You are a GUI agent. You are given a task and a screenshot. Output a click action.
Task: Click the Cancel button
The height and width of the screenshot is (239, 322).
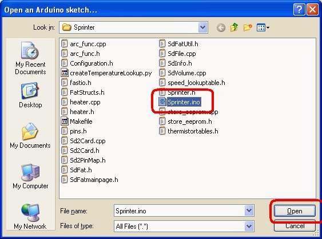[x=295, y=226]
